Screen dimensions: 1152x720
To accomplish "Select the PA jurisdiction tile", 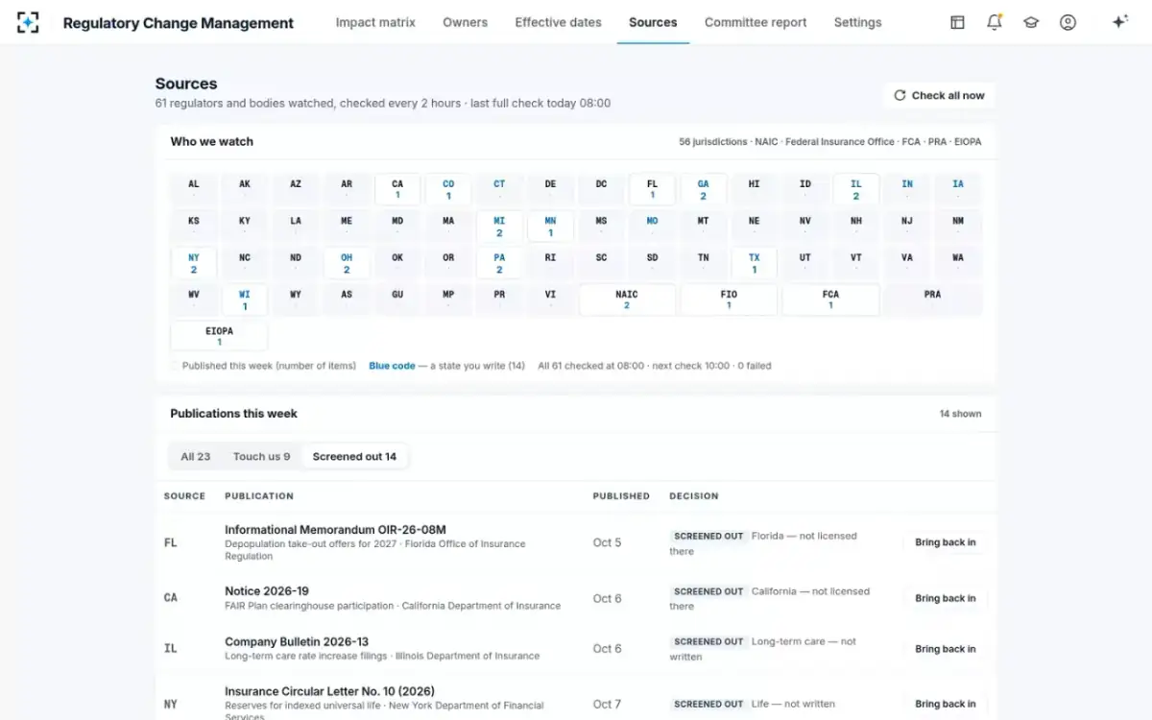I will tap(499, 263).
